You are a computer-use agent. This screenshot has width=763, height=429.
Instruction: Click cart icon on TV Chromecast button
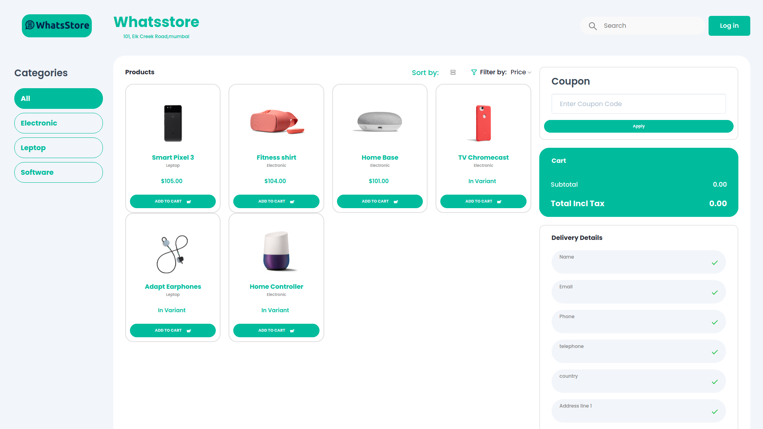tap(499, 202)
